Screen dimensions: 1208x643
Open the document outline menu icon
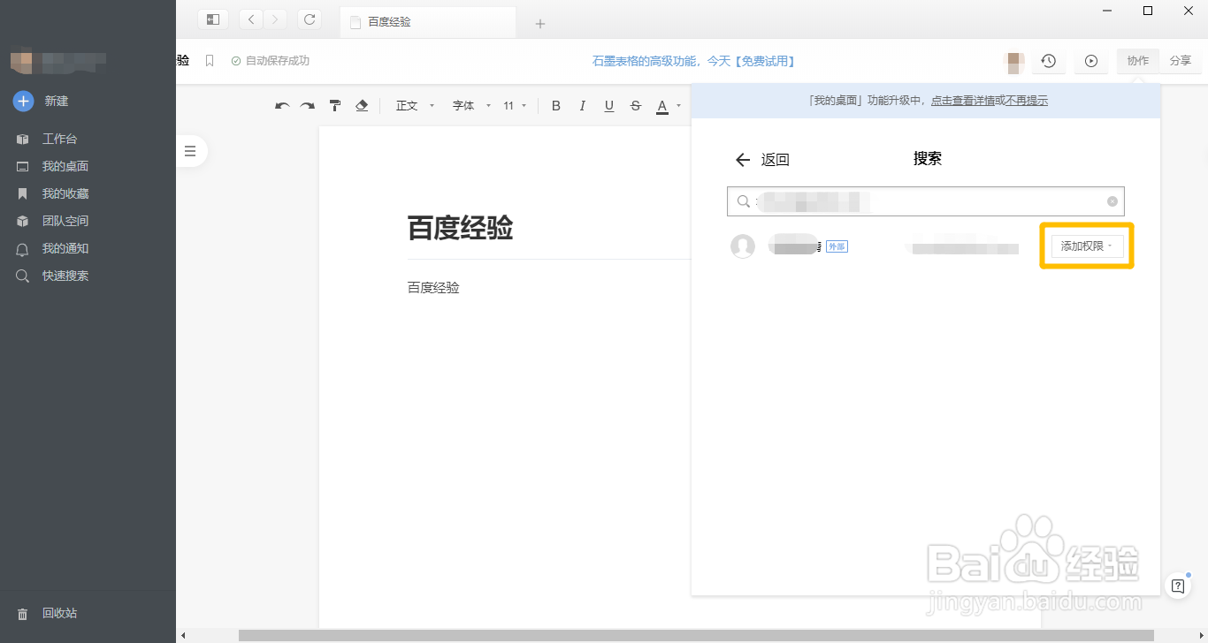coord(189,151)
